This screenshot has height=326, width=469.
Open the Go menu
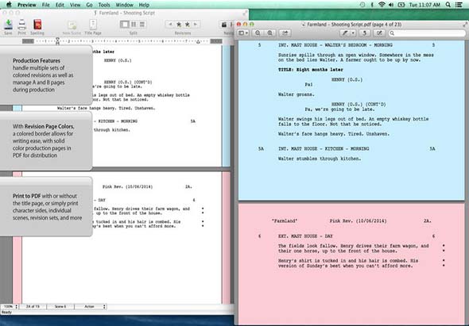click(89, 5)
